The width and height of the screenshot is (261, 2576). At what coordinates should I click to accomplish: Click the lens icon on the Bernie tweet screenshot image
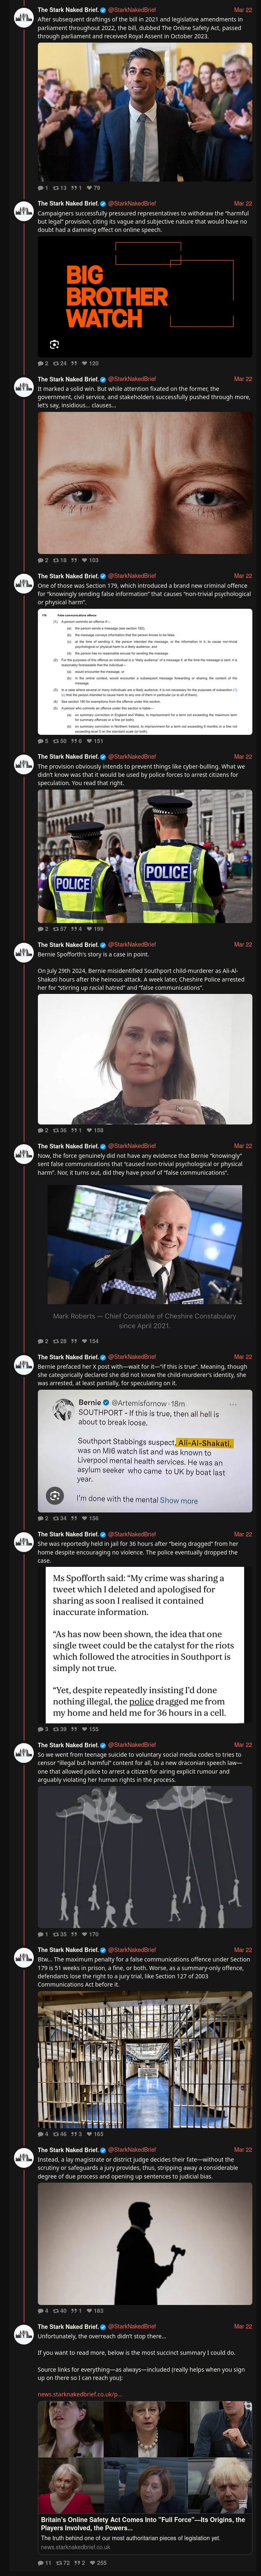55,1496
